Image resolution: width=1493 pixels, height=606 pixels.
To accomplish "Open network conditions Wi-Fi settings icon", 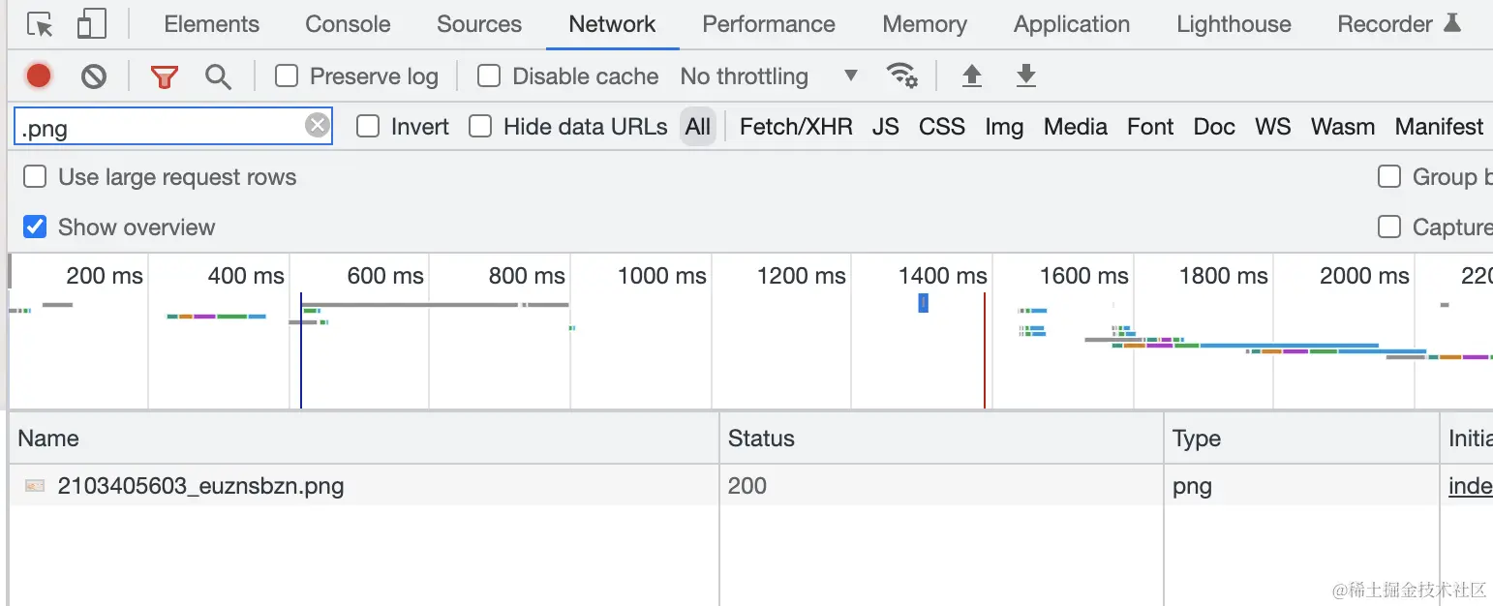I will coord(901,76).
